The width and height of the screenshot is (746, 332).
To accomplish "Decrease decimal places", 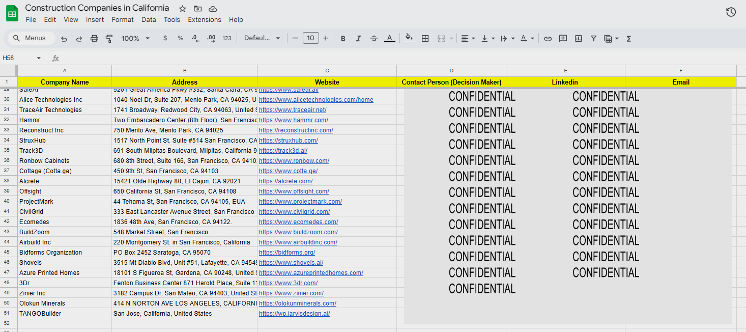I will [x=195, y=38].
